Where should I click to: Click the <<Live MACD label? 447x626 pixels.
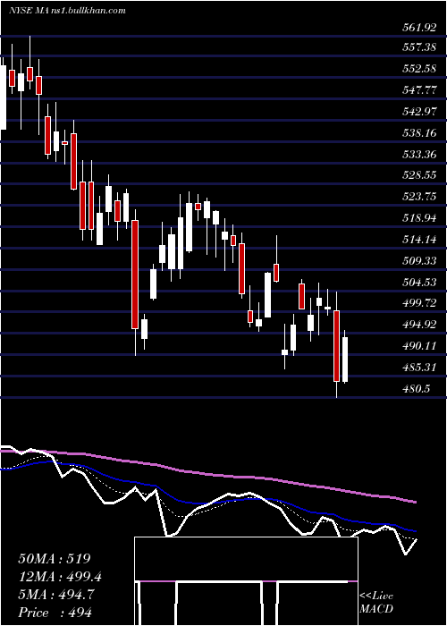pos(376,602)
